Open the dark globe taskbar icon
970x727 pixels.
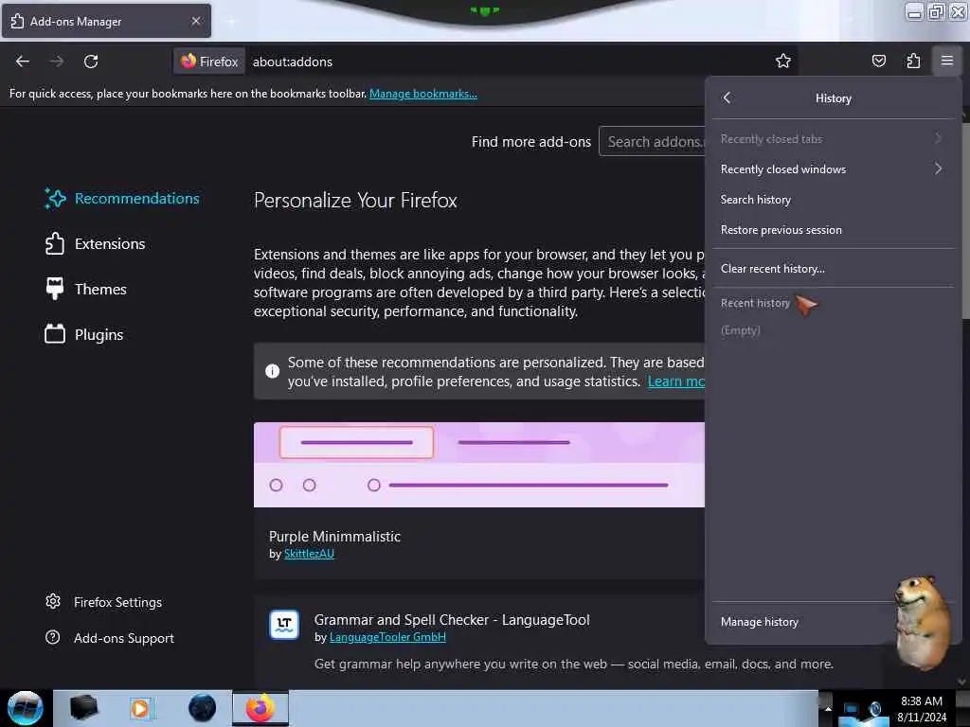coord(202,708)
